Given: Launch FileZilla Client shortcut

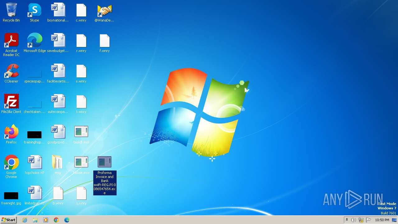Looking at the screenshot, I should (11, 104).
